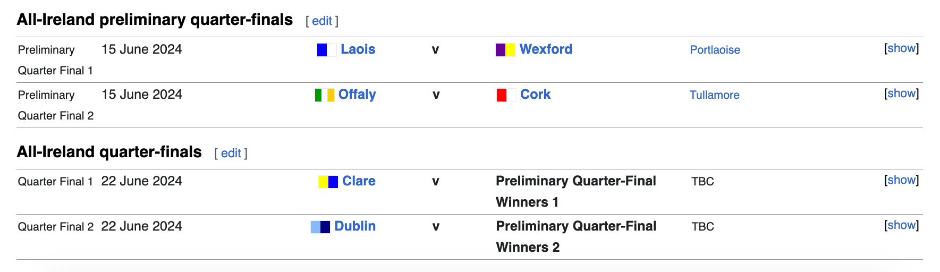Expand Clare quarter-final match details
940x272 pixels.
pos(901,180)
